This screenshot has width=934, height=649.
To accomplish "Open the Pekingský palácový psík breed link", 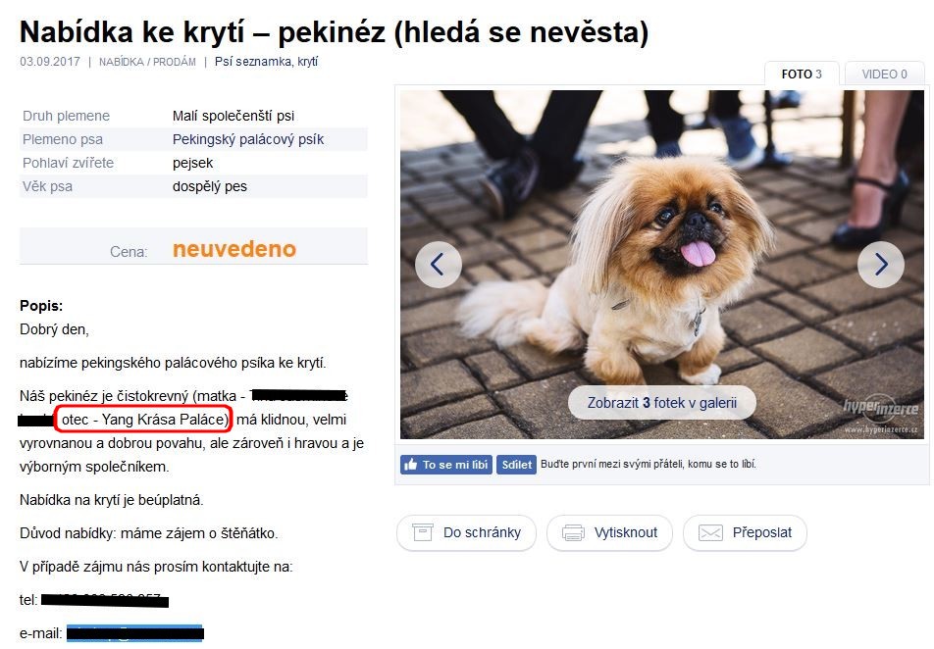I will pyautogui.click(x=248, y=139).
